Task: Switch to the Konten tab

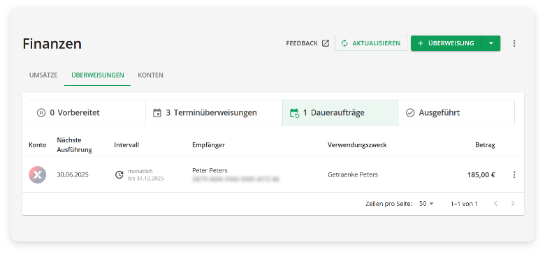Action: 150,75
